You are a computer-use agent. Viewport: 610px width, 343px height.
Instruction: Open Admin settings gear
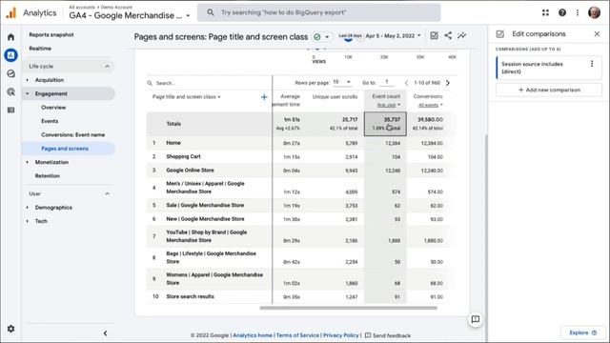pos(10,329)
